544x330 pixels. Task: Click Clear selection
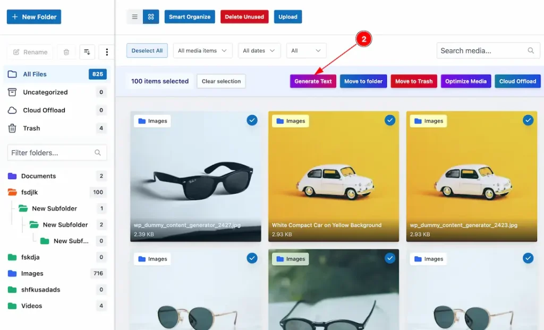[x=222, y=81]
